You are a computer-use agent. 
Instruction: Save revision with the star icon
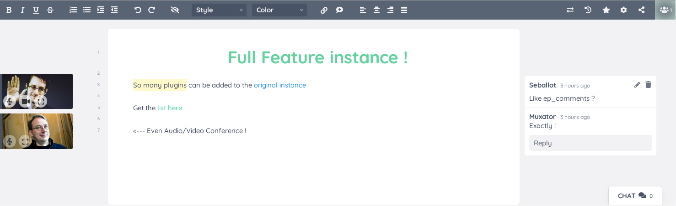click(606, 10)
